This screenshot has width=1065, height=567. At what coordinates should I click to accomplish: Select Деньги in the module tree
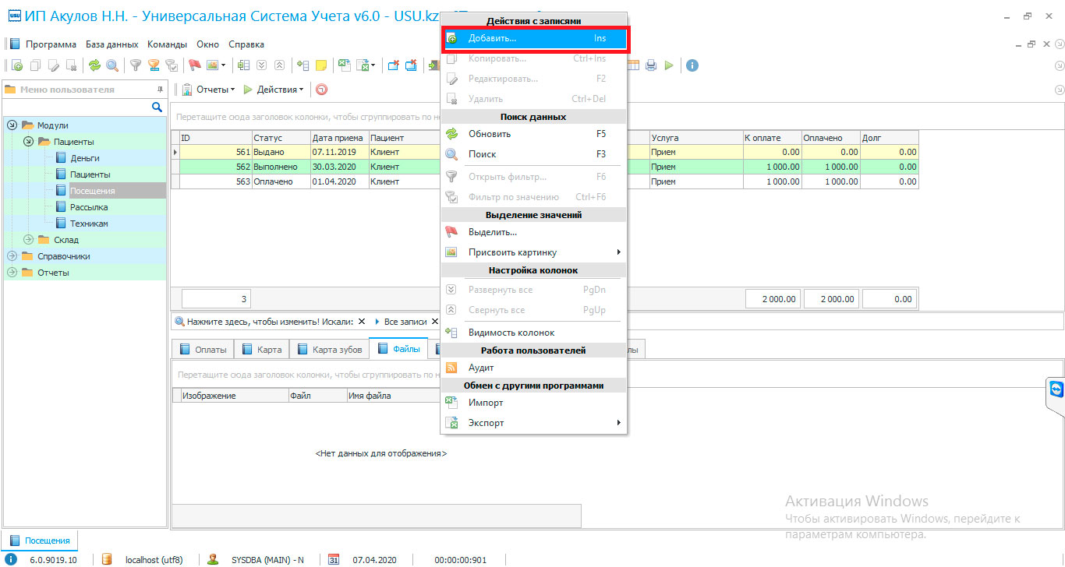click(x=84, y=158)
